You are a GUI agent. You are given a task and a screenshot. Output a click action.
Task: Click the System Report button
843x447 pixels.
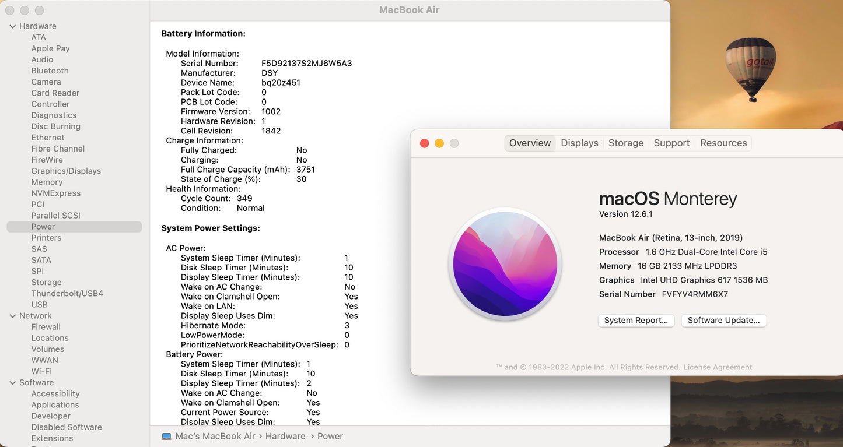tap(636, 321)
